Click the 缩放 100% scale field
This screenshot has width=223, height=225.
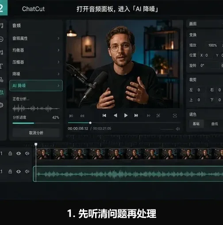pos(212,45)
